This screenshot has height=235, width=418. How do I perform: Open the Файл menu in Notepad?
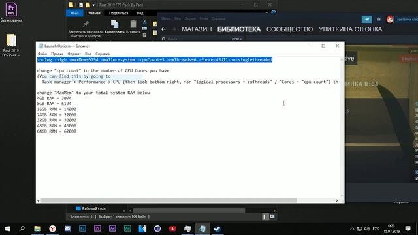(42, 54)
